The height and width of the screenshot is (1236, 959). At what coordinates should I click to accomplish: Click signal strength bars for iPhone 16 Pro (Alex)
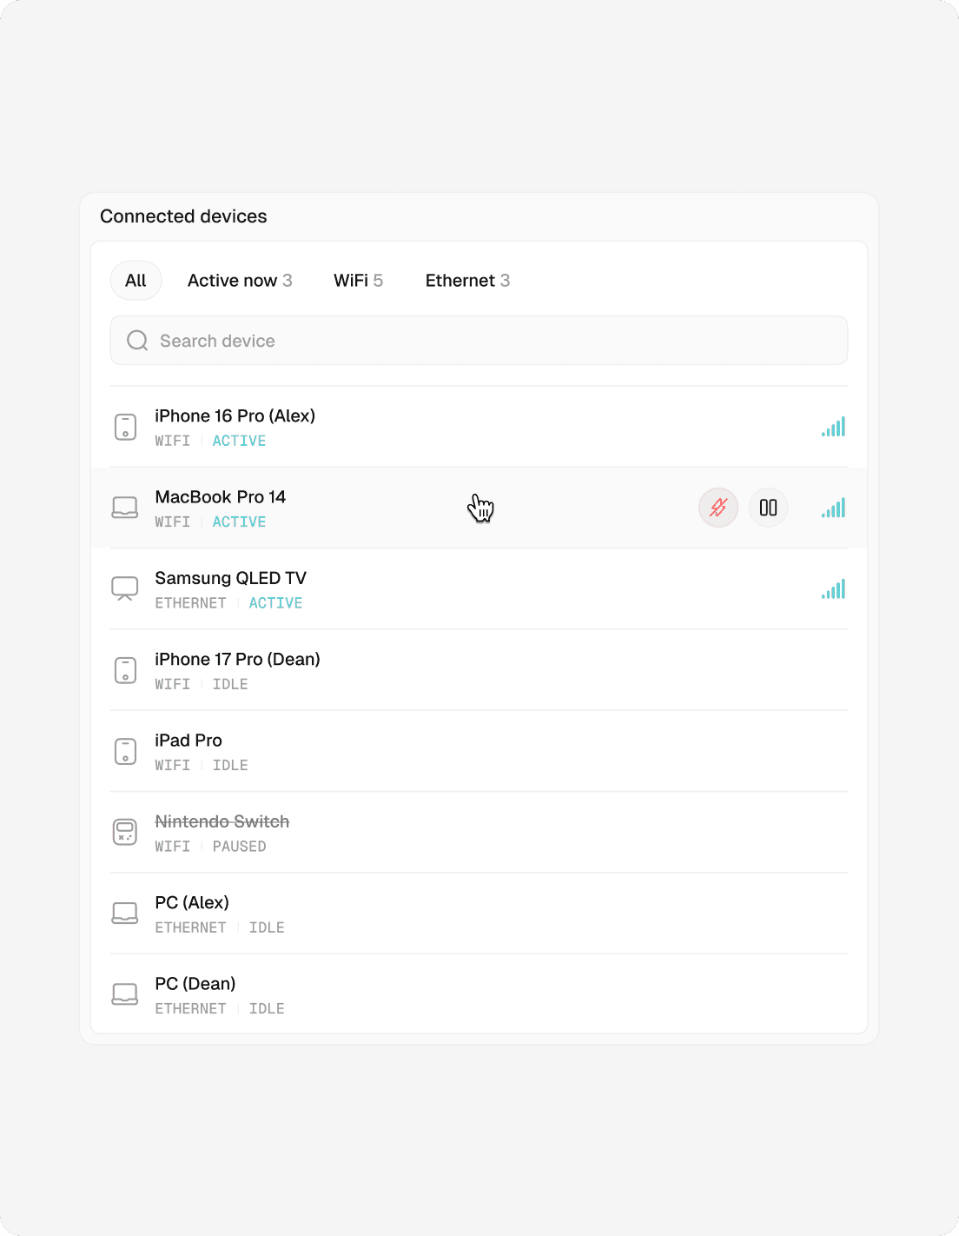coord(833,427)
